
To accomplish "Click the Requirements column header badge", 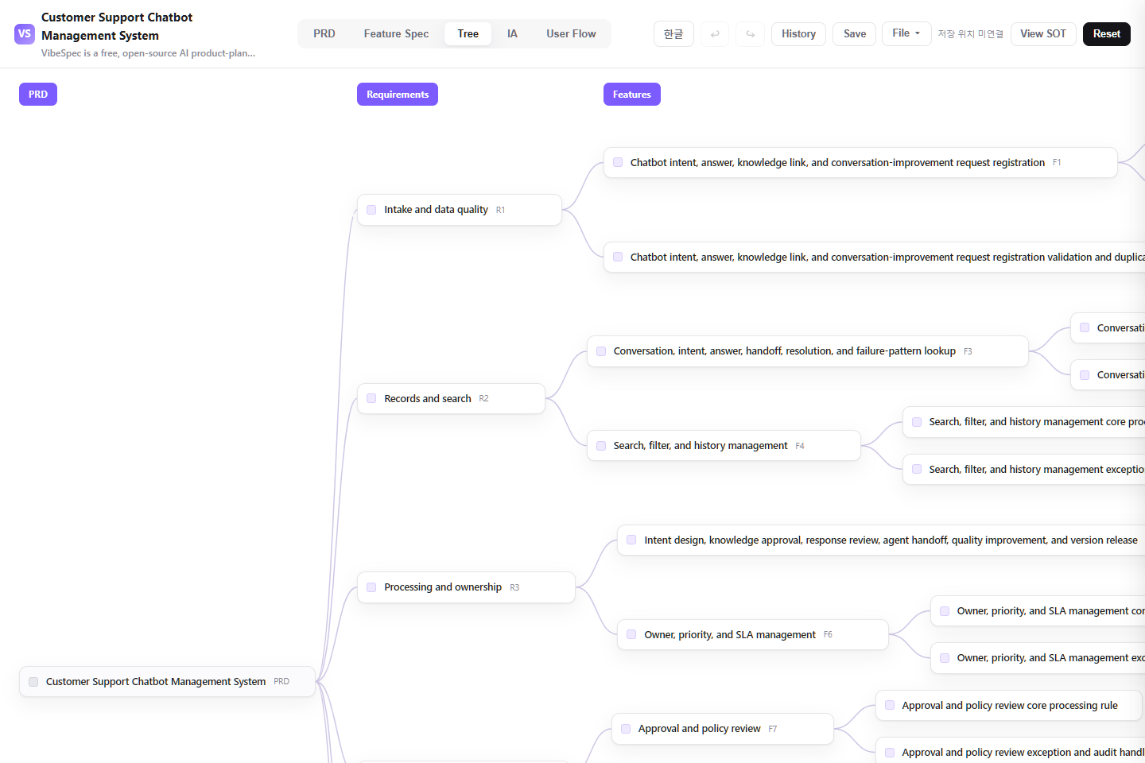I will point(398,95).
